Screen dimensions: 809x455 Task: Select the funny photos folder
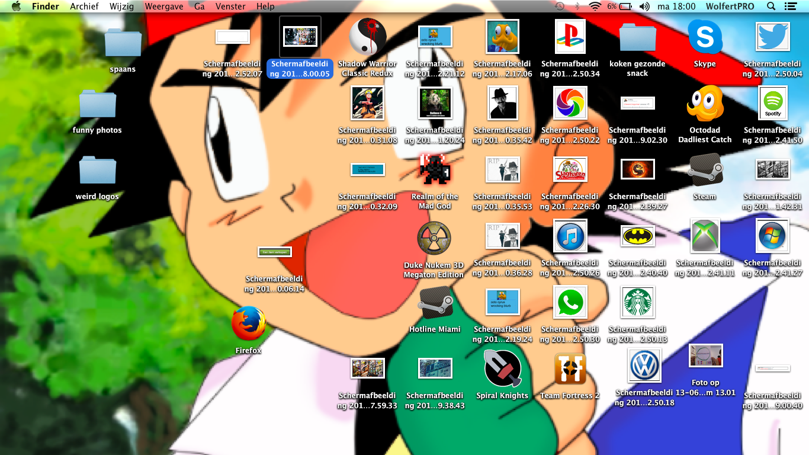97,104
